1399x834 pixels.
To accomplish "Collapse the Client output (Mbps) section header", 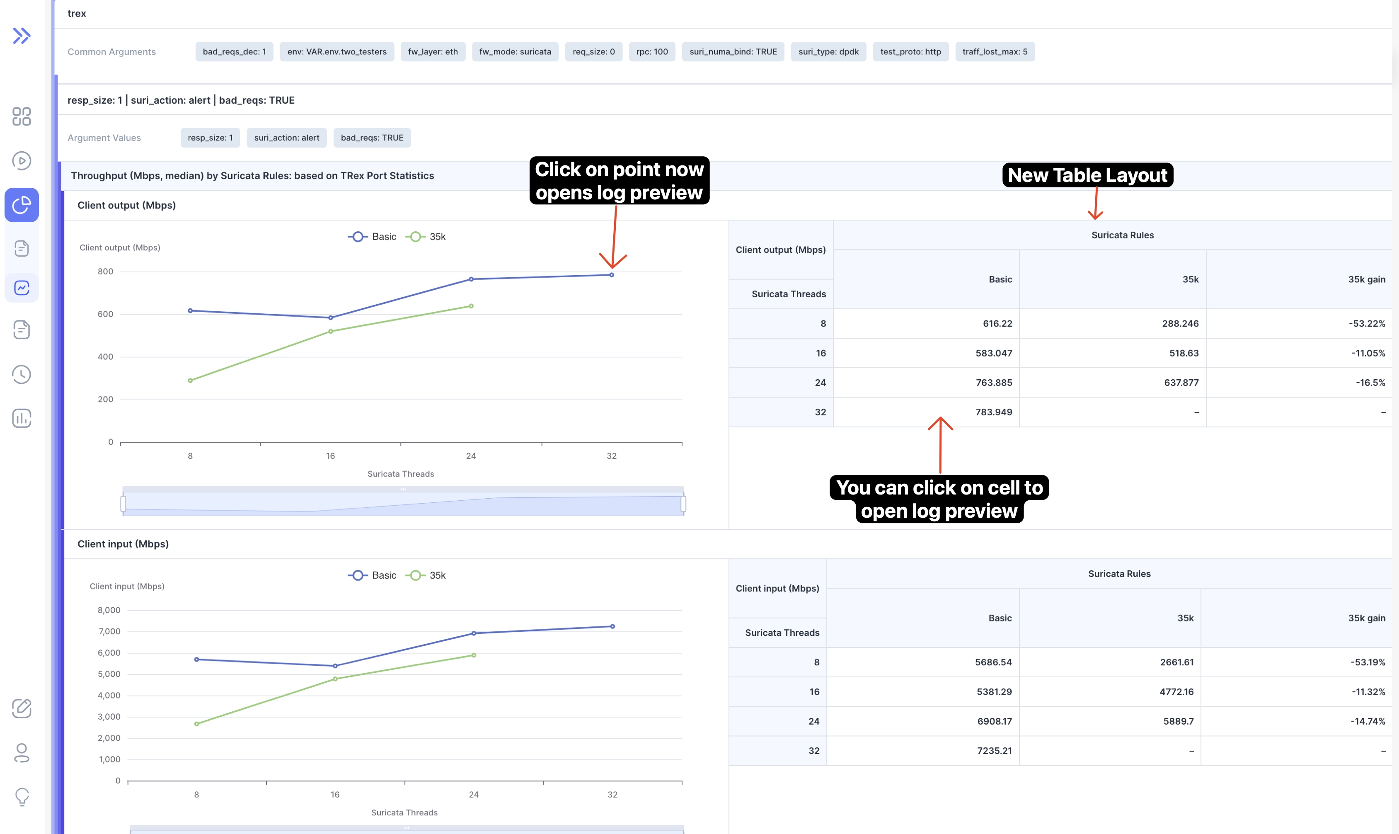I will point(126,205).
